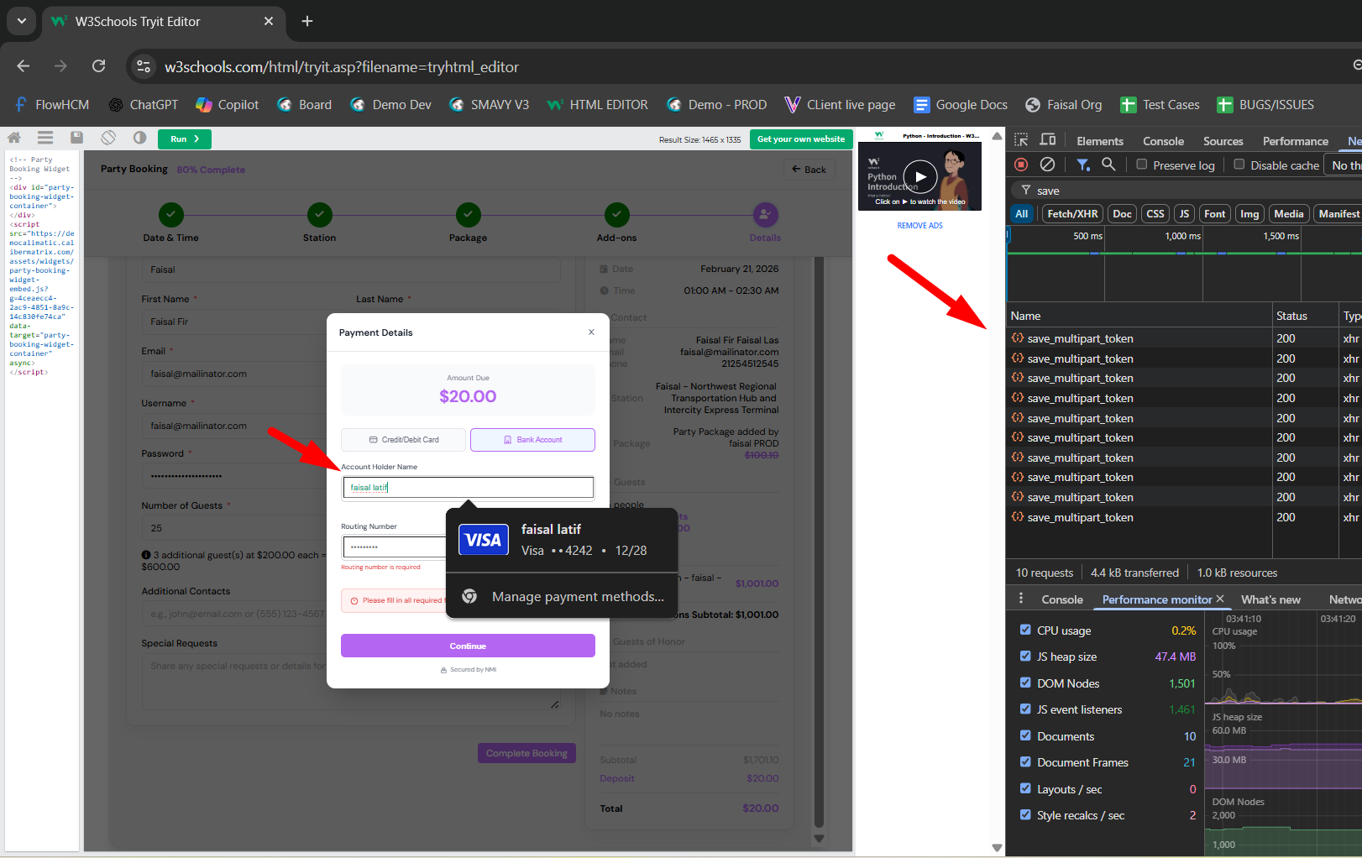The width and height of the screenshot is (1362, 858).
Task: Click the REMOVE ADS link
Action: pos(919,226)
